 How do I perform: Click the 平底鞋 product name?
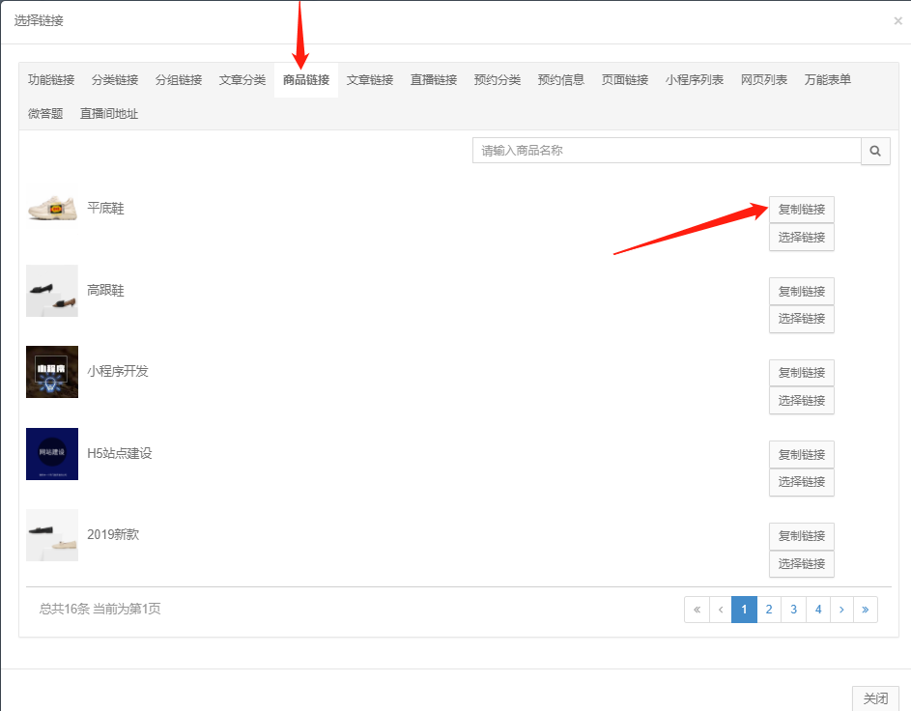105,209
